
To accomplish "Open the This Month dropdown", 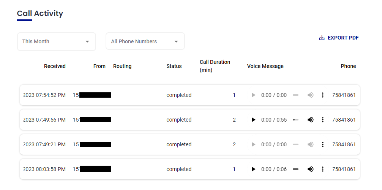I will coord(56,41).
